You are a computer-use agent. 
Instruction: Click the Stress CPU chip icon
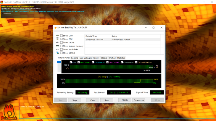click(57, 36)
